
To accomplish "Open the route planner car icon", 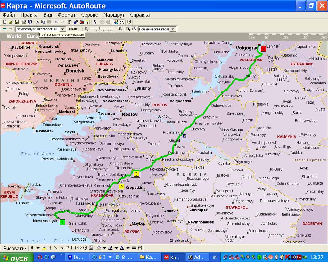I will click(82, 22).
